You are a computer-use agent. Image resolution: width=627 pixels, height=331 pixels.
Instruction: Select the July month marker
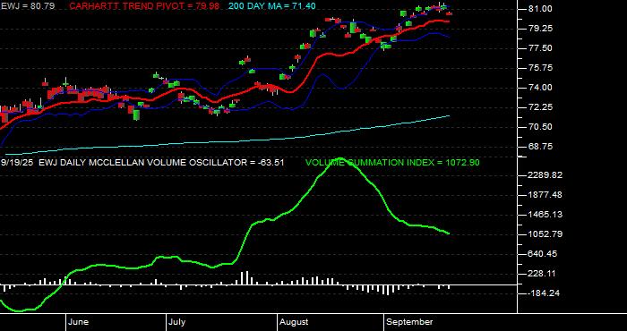click(x=176, y=322)
